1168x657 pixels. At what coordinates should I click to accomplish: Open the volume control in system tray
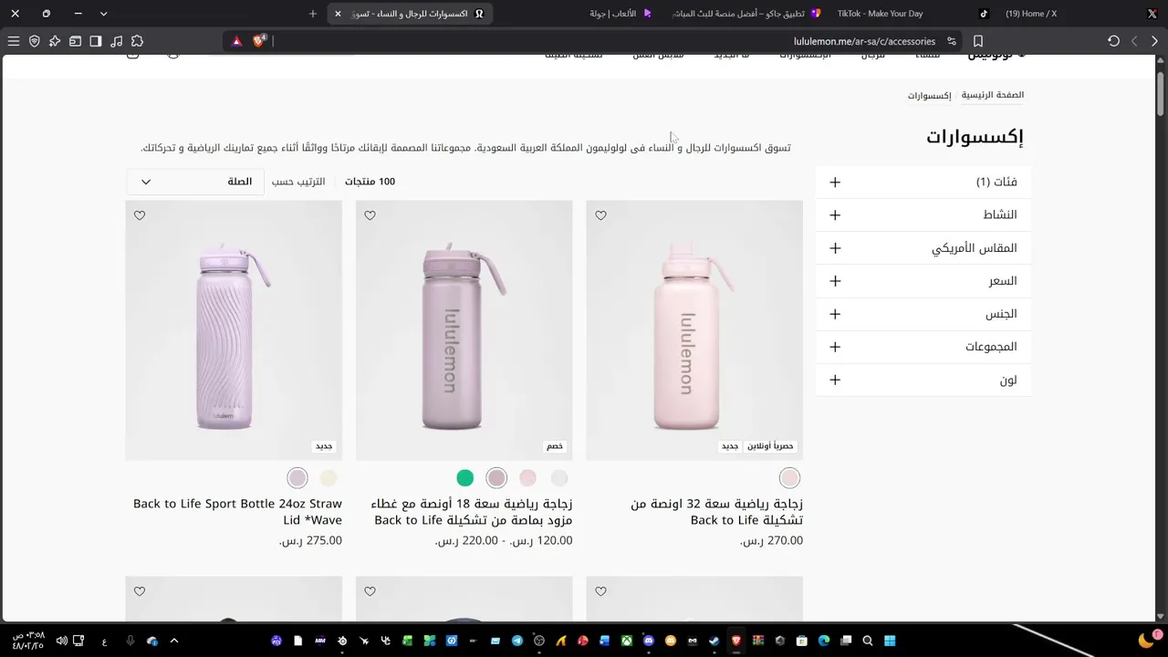click(x=61, y=641)
